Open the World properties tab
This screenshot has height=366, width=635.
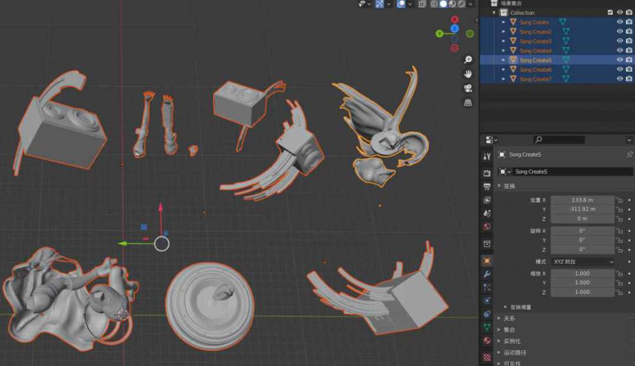487,226
